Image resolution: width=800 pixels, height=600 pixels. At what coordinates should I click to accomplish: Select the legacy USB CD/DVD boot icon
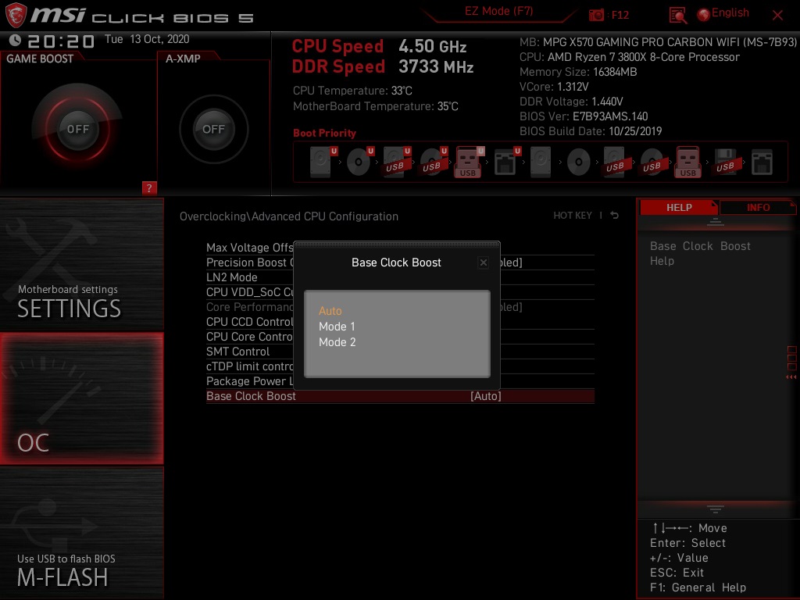pyautogui.click(x=652, y=162)
